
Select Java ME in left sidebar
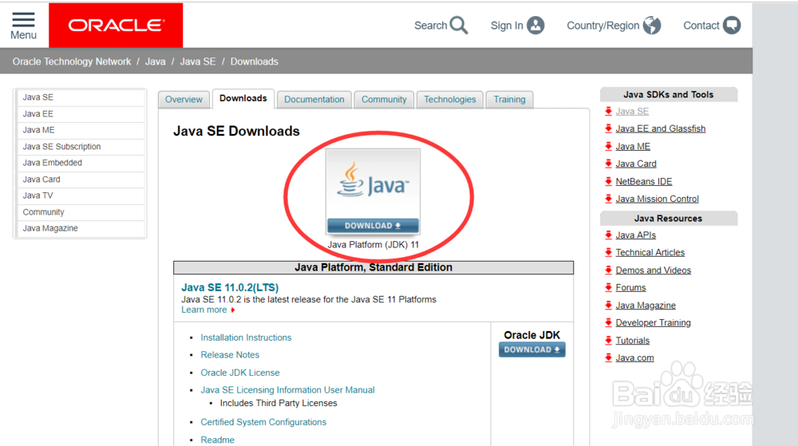(81, 130)
